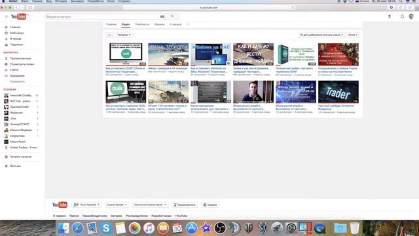This screenshot has height=236, width=419.
Task: Open the on-screen keyboard icon in search box
Action: click(x=162, y=16)
